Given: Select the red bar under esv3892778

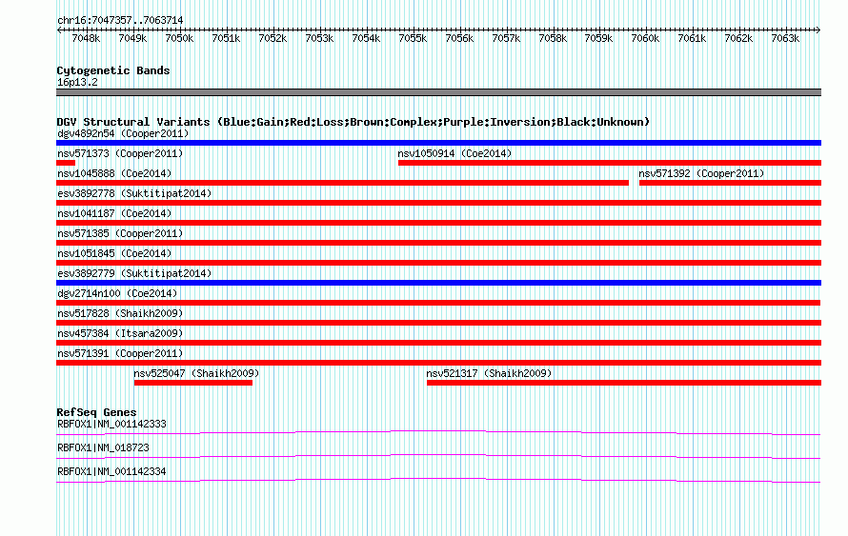Looking at the screenshot, I should pos(438,203).
